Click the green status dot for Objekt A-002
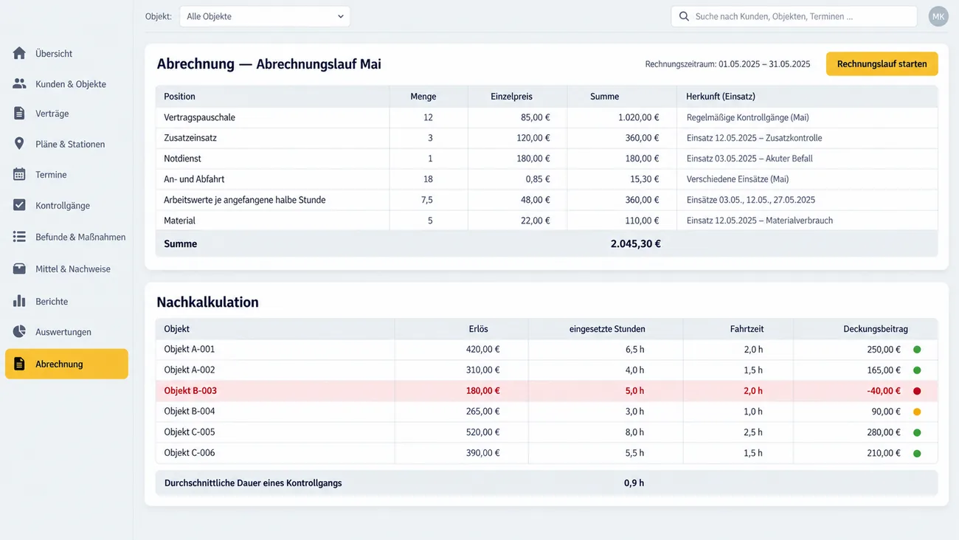The width and height of the screenshot is (959, 540). (x=917, y=370)
